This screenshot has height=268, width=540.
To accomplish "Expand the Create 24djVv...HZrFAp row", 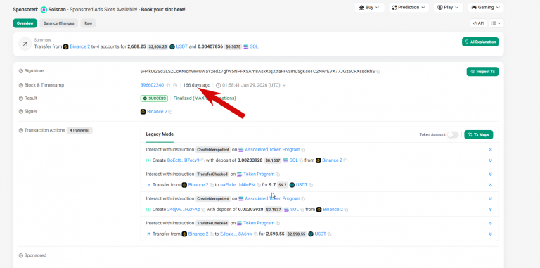I will coord(490,210).
